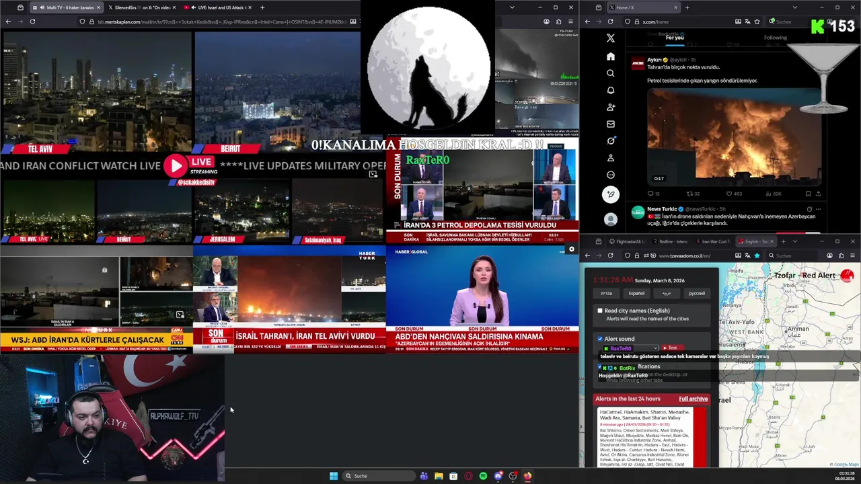Image resolution: width=861 pixels, height=484 pixels.
Task: Reload the x.com browser window
Action: tap(611, 22)
